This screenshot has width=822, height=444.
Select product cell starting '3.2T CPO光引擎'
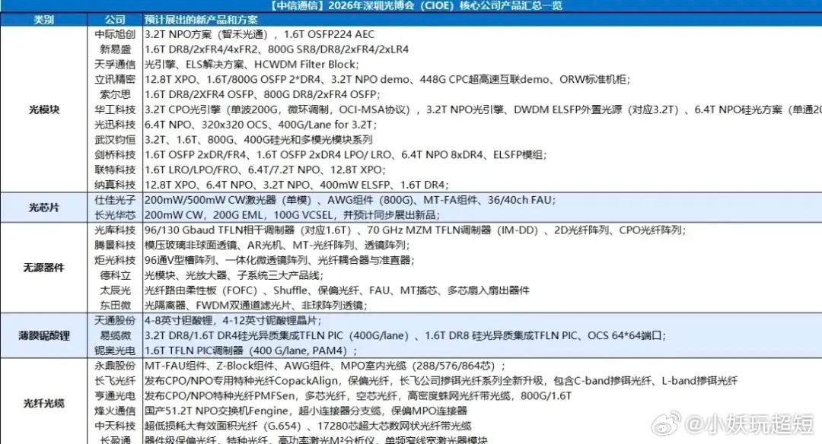(483, 110)
